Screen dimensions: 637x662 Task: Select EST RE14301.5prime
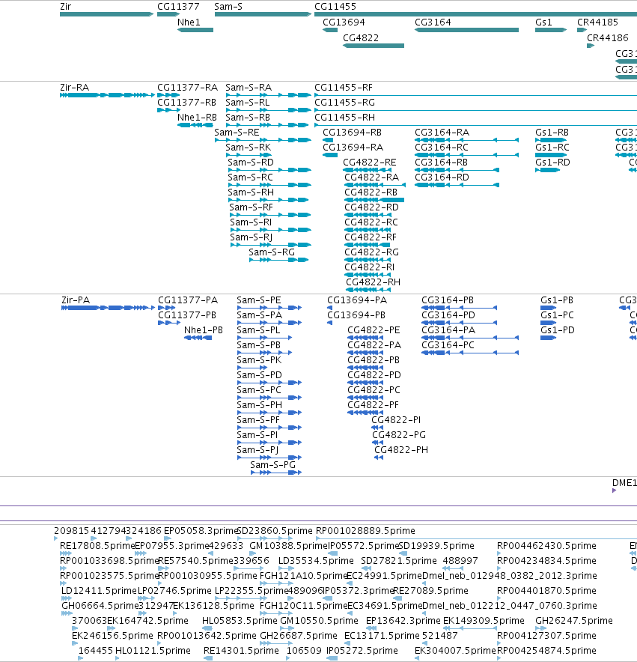point(241,651)
